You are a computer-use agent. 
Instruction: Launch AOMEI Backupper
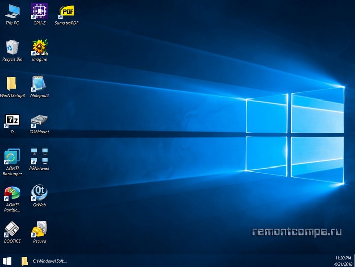tap(12, 156)
